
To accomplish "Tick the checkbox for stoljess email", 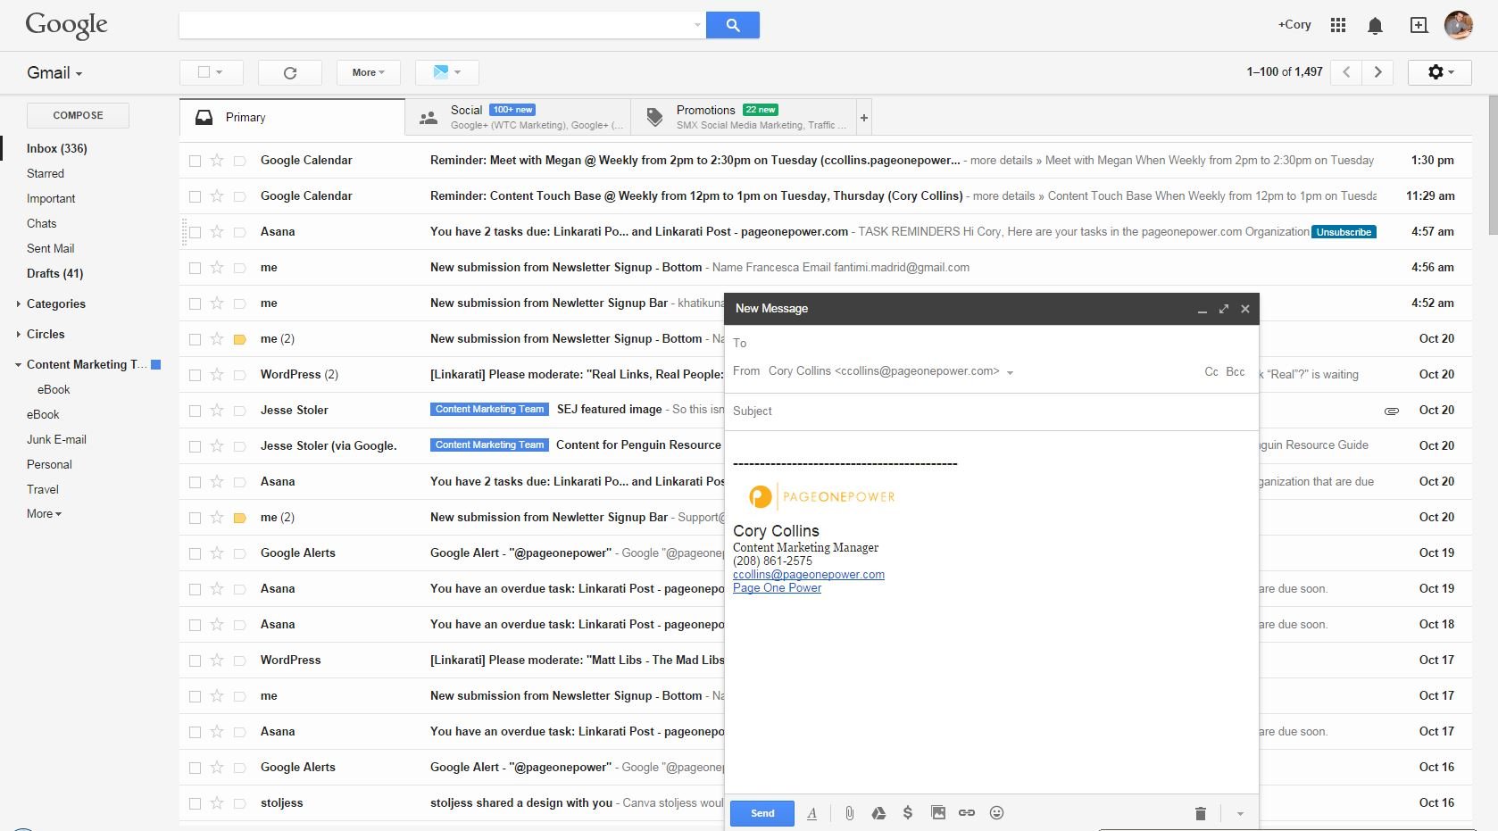I will coord(195,803).
